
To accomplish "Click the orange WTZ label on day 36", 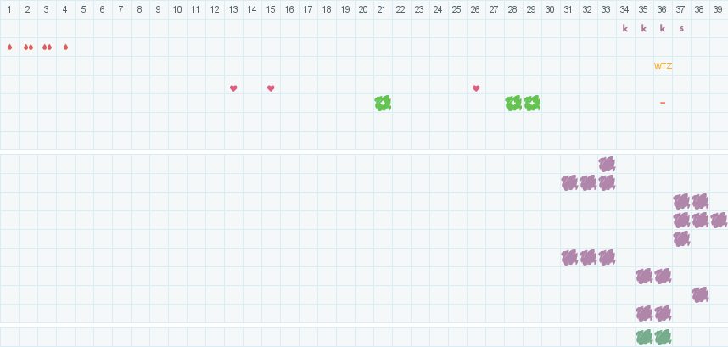I will pos(663,65).
